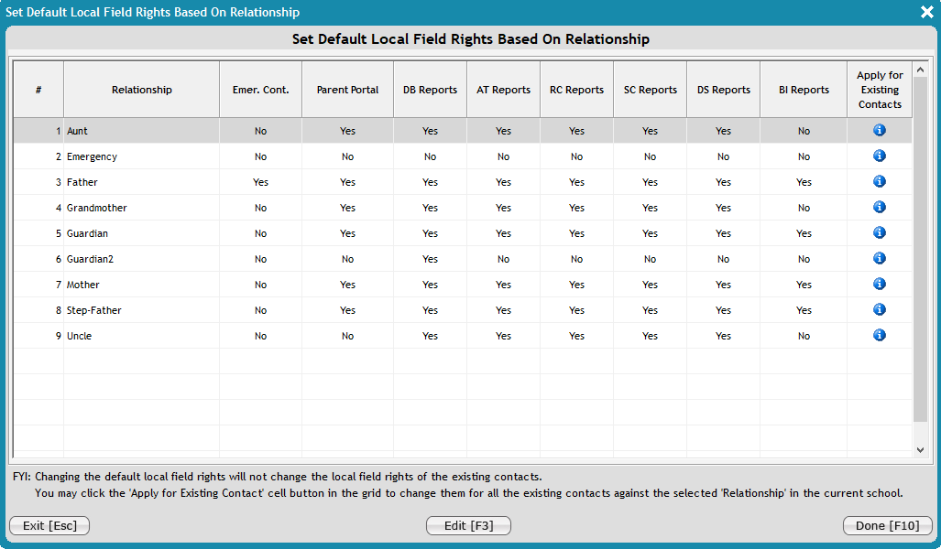
Task: Click Guardian2's SC Reports No cell
Action: coord(650,259)
